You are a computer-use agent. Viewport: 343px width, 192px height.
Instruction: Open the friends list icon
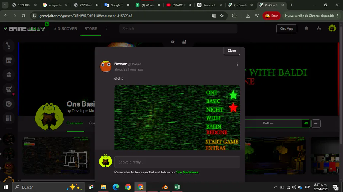point(319,28)
